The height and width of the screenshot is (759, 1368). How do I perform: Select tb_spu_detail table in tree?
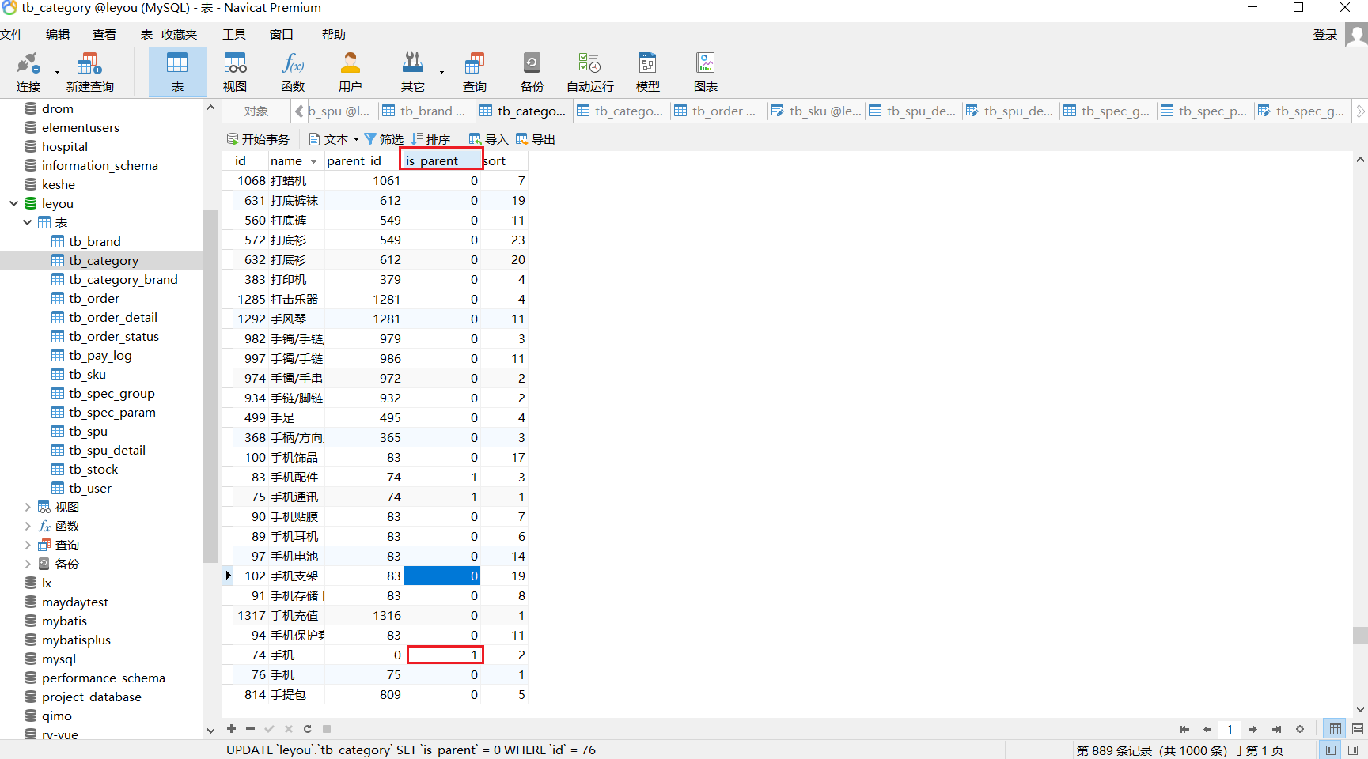tap(107, 450)
